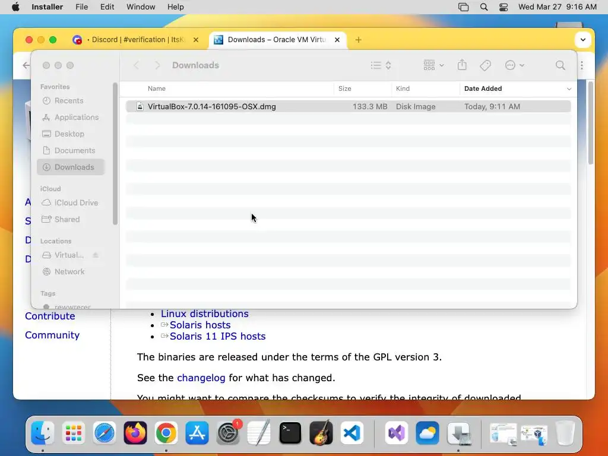
Task: Launch Visual Studio Code from Dock
Action: pos(352,433)
